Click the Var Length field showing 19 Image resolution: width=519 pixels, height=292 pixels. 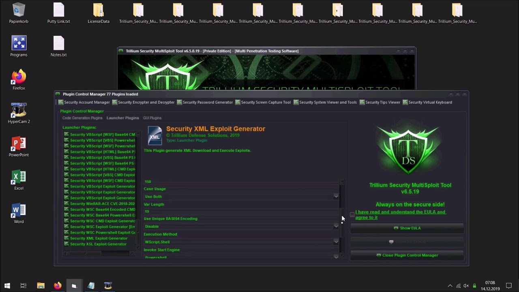(241, 211)
